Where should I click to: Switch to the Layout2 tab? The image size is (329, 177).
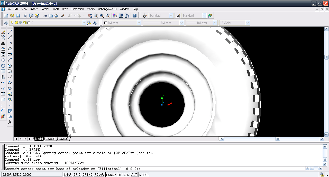(63, 139)
